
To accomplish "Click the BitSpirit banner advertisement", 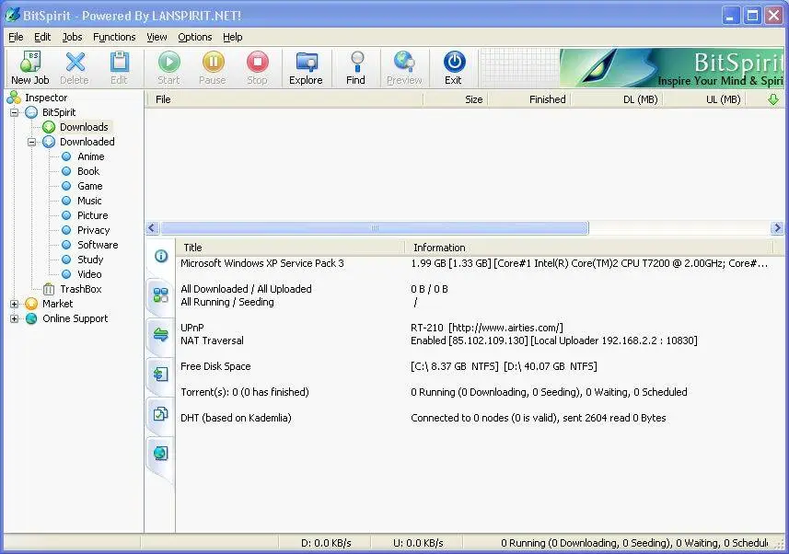I will tap(672, 68).
